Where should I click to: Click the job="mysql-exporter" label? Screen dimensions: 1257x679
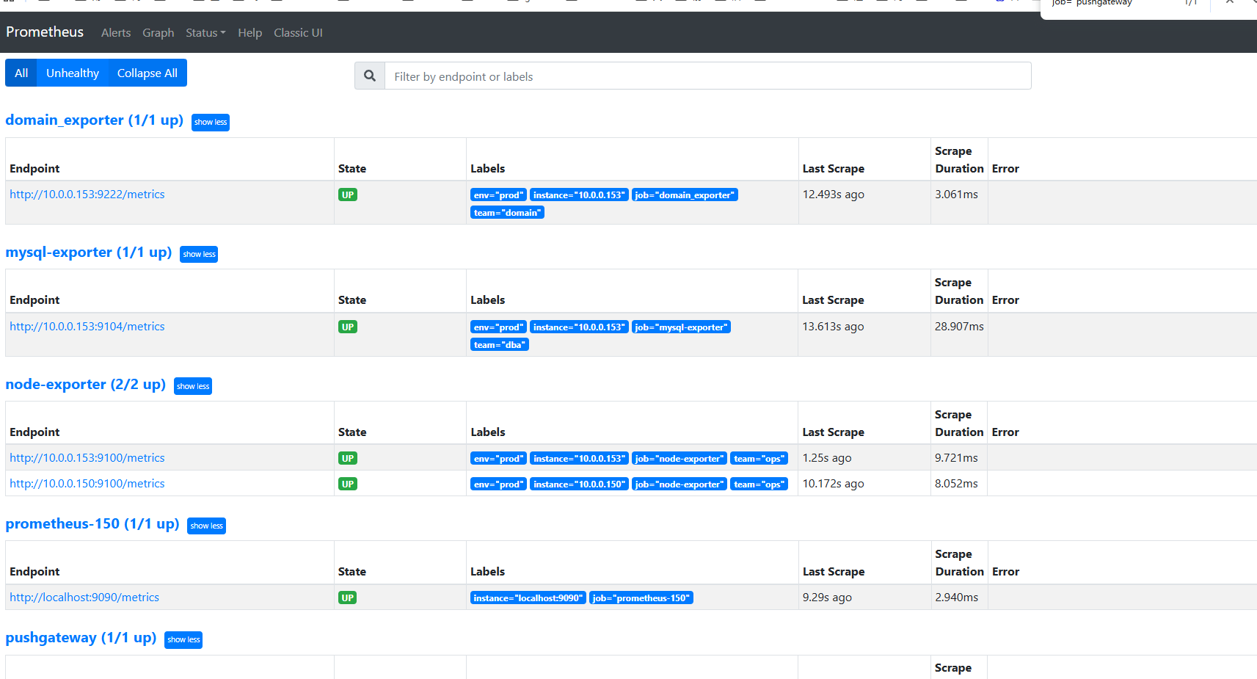(681, 327)
